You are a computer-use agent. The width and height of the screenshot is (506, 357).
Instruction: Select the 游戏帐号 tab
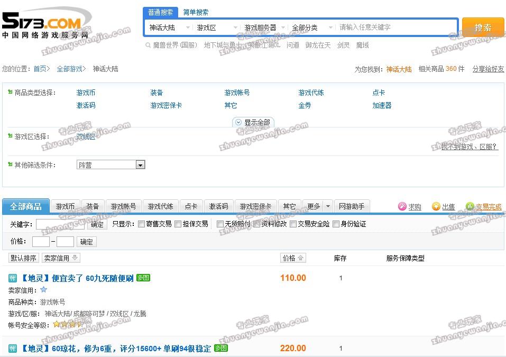(x=123, y=206)
